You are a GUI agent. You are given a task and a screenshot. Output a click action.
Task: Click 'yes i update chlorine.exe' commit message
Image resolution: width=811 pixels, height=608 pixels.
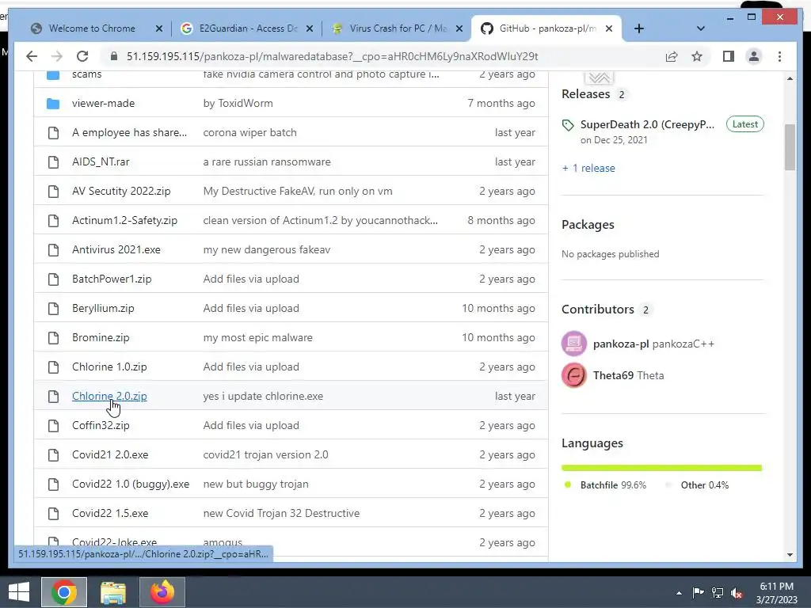pyautogui.click(x=263, y=396)
